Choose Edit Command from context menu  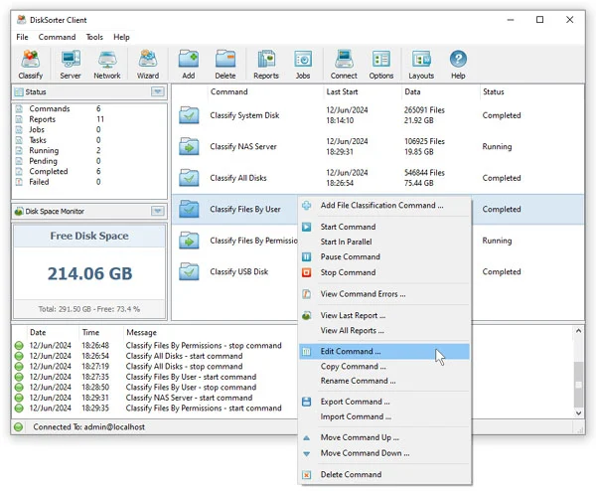[384, 352]
